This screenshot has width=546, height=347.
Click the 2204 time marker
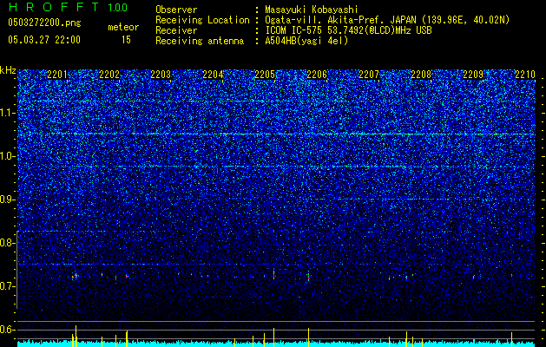point(214,75)
